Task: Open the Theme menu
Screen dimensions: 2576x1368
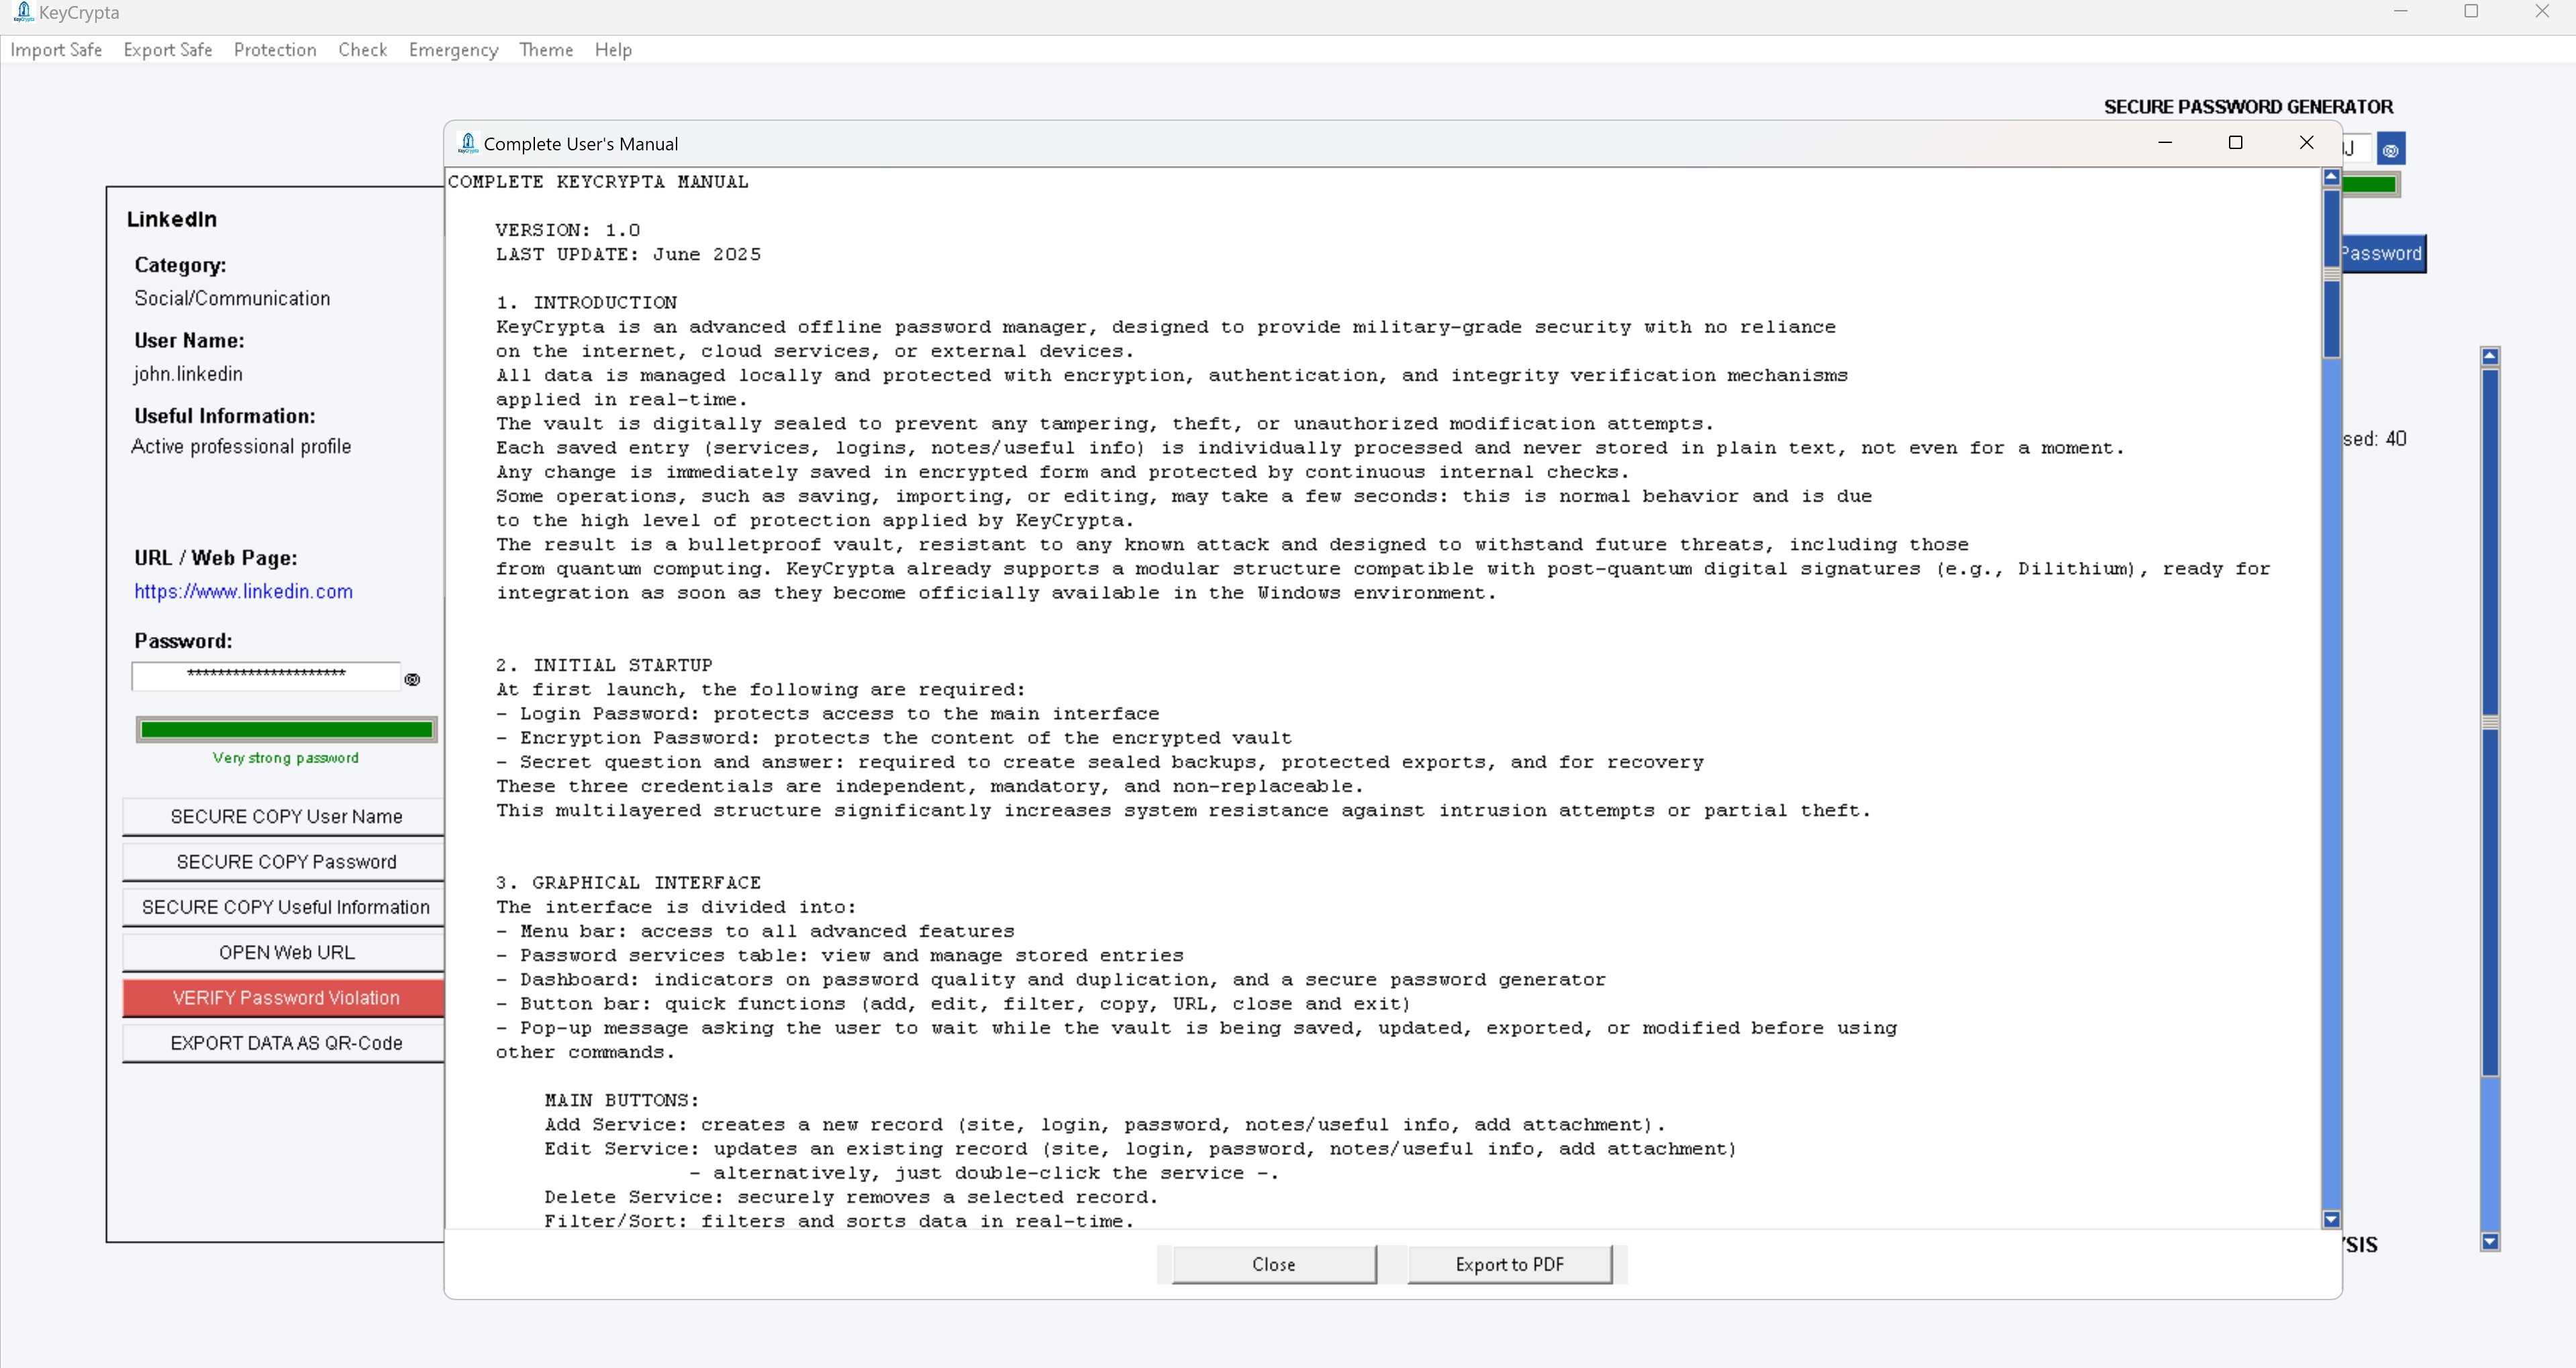Action: pos(545,50)
